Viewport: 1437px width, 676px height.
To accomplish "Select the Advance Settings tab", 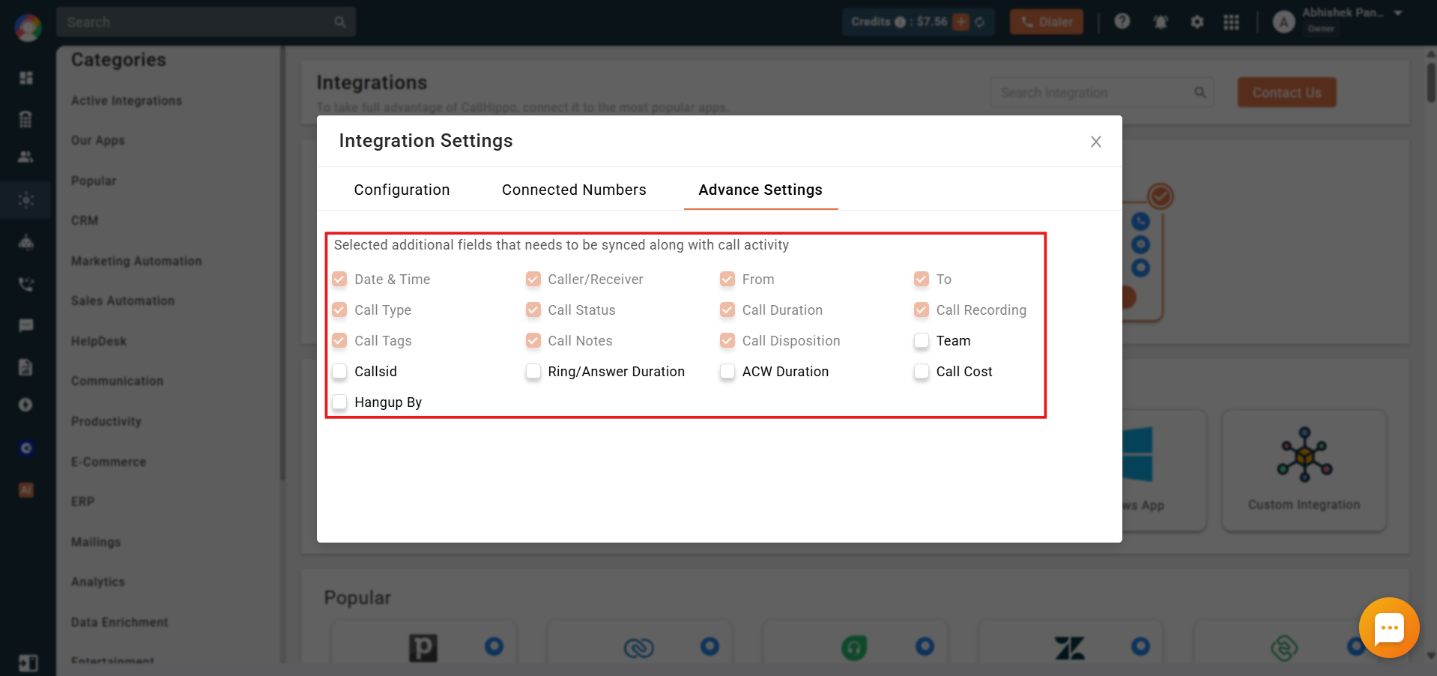I will point(760,190).
